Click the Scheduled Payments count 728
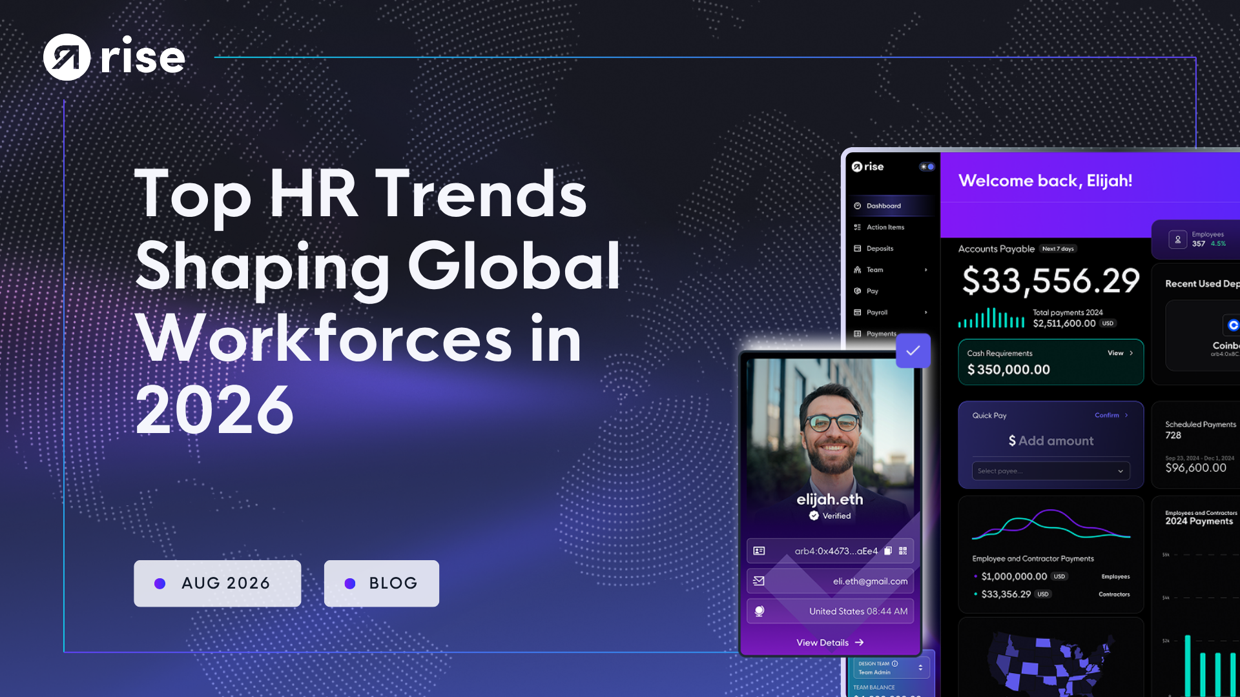The image size is (1240, 697). coord(1173,436)
